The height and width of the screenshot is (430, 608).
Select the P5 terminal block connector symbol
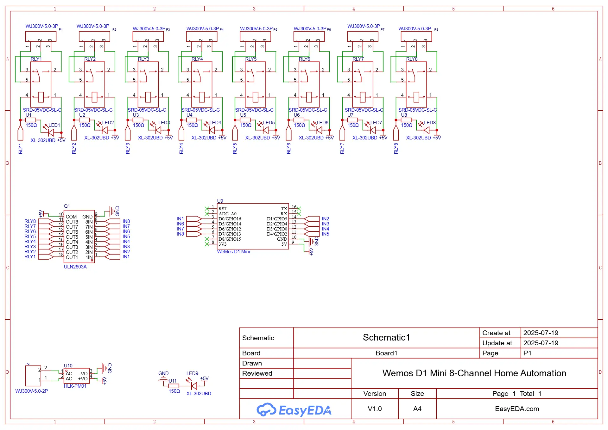pos(256,36)
